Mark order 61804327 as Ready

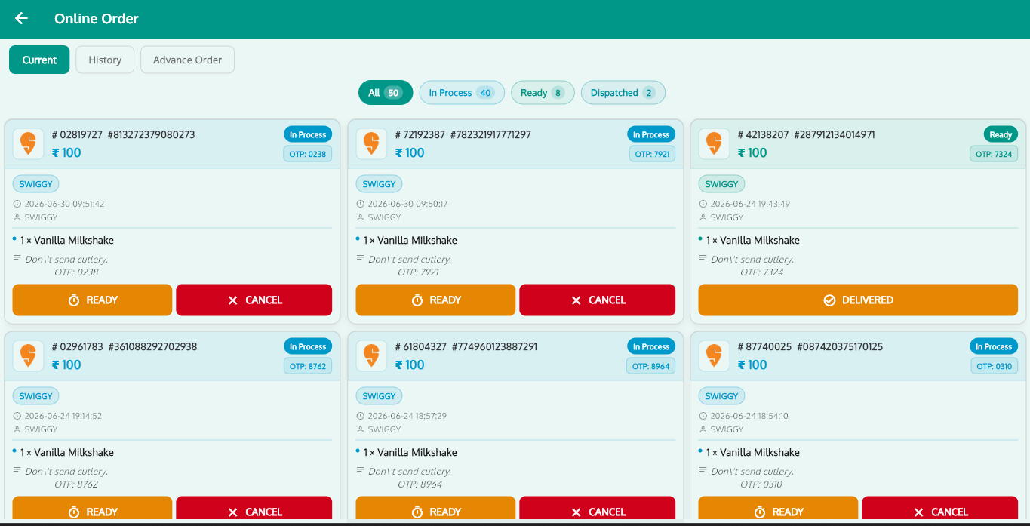(435, 509)
